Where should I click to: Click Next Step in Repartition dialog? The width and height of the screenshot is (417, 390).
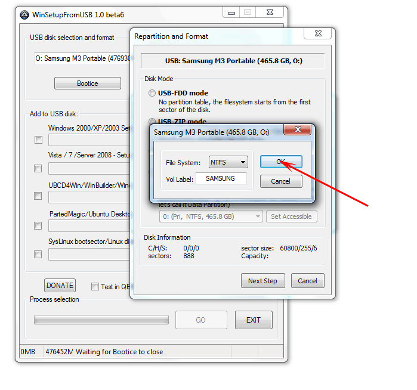coord(262,281)
